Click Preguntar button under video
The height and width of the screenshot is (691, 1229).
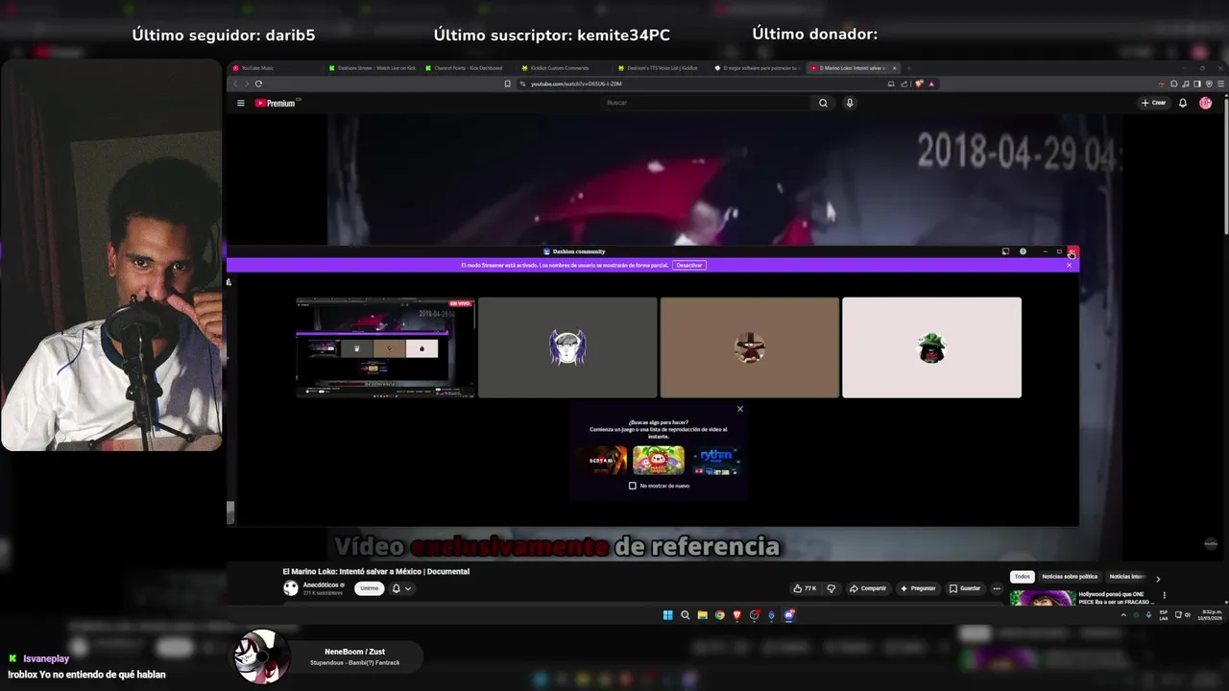[x=918, y=588]
